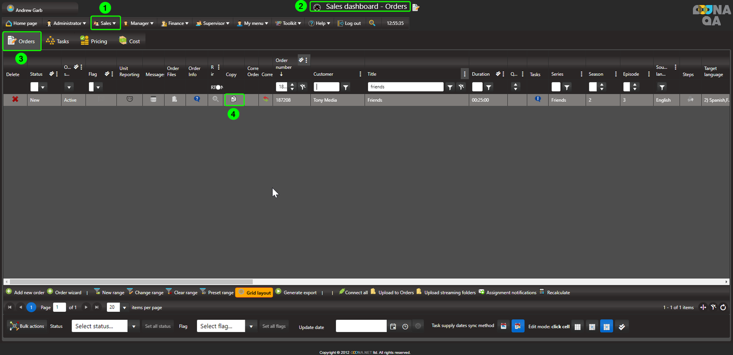The width and height of the screenshot is (733, 355).
Task: Delete the Friends order with the red X
Action: click(15, 100)
